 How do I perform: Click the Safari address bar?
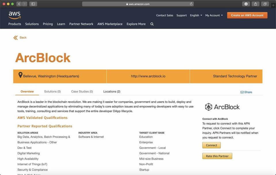pos(138,4)
